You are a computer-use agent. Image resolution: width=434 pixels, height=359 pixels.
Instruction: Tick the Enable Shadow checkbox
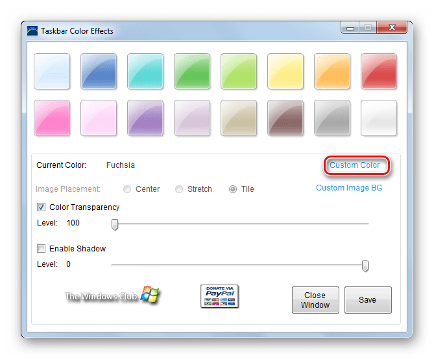(x=42, y=249)
